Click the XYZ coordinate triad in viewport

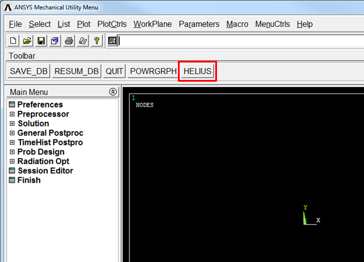[x=311, y=215]
